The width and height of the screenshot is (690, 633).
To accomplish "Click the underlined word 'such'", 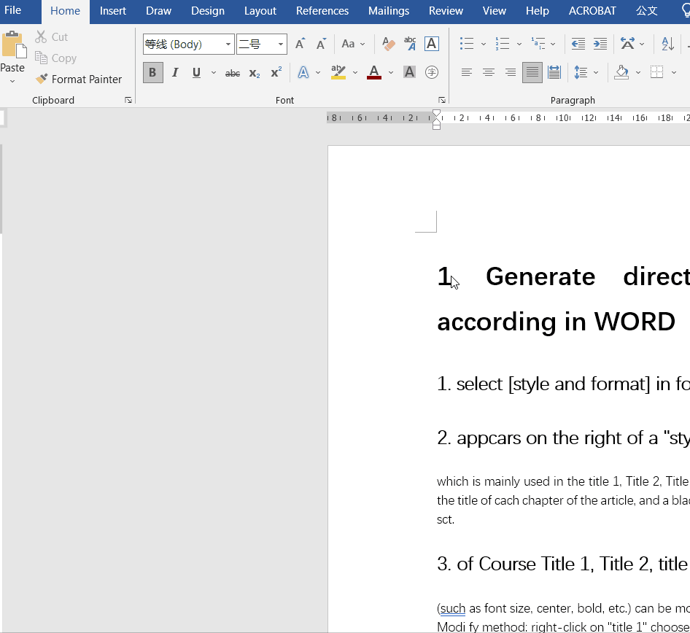I will tap(453, 608).
